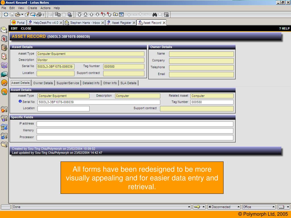291x218 pixels.
Task: Select the Asset Details form tab
Action: [x=20, y=83]
